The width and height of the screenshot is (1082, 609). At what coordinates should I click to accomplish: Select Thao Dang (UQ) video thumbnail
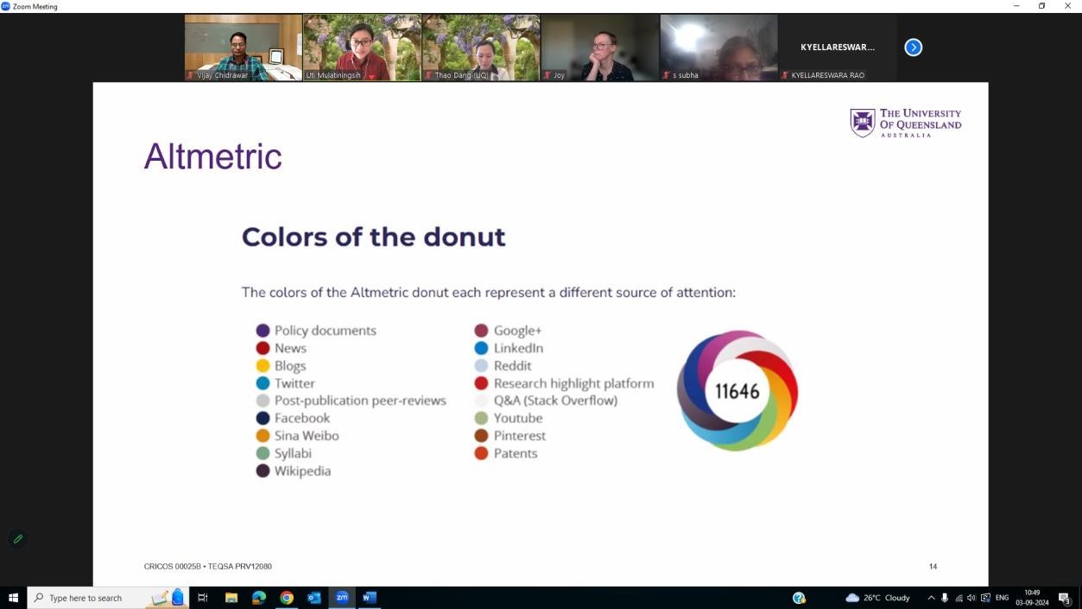[x=481, y=48]
